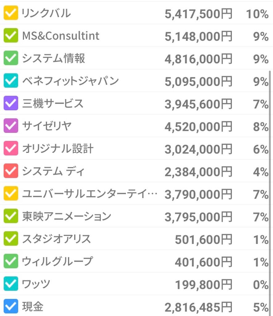Uncheck the 三機サービス purple checkbox

[11, 103]
